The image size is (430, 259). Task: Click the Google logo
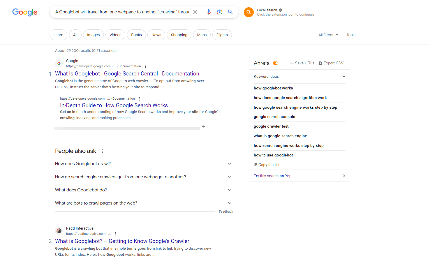(25, 12)
